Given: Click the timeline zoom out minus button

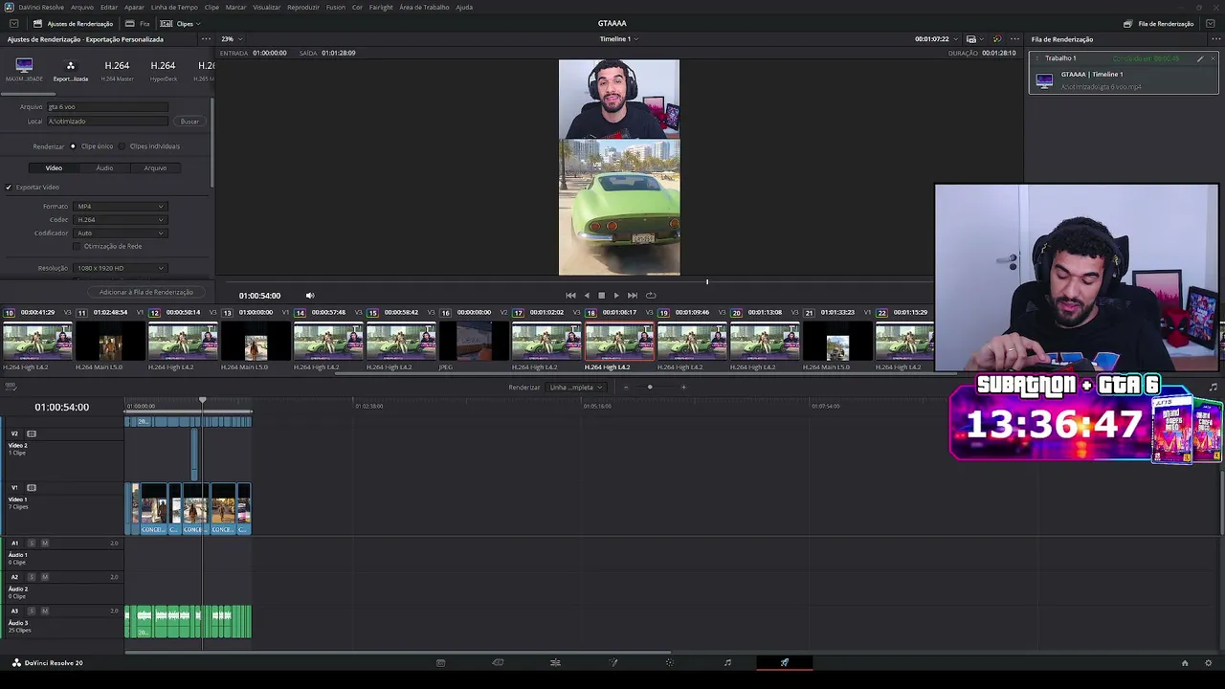Looking at the screenshot, I should pyautogui.click(x=626, y=388).
